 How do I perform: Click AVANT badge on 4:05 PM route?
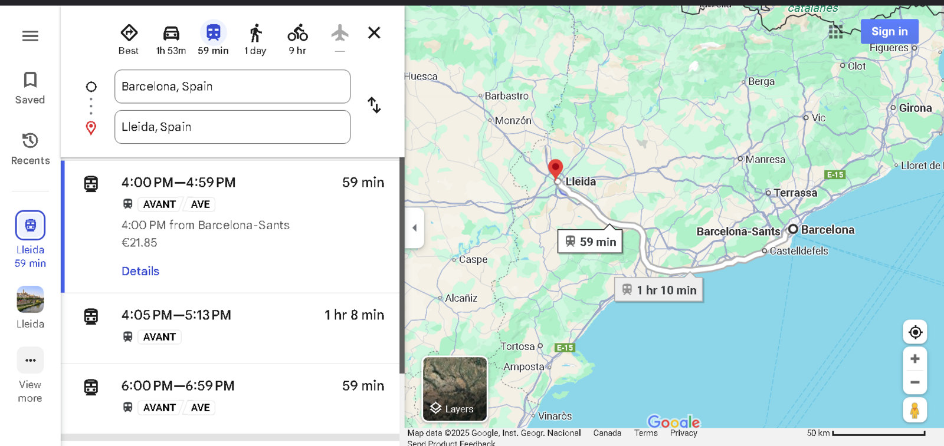click(x=159, y=337)
